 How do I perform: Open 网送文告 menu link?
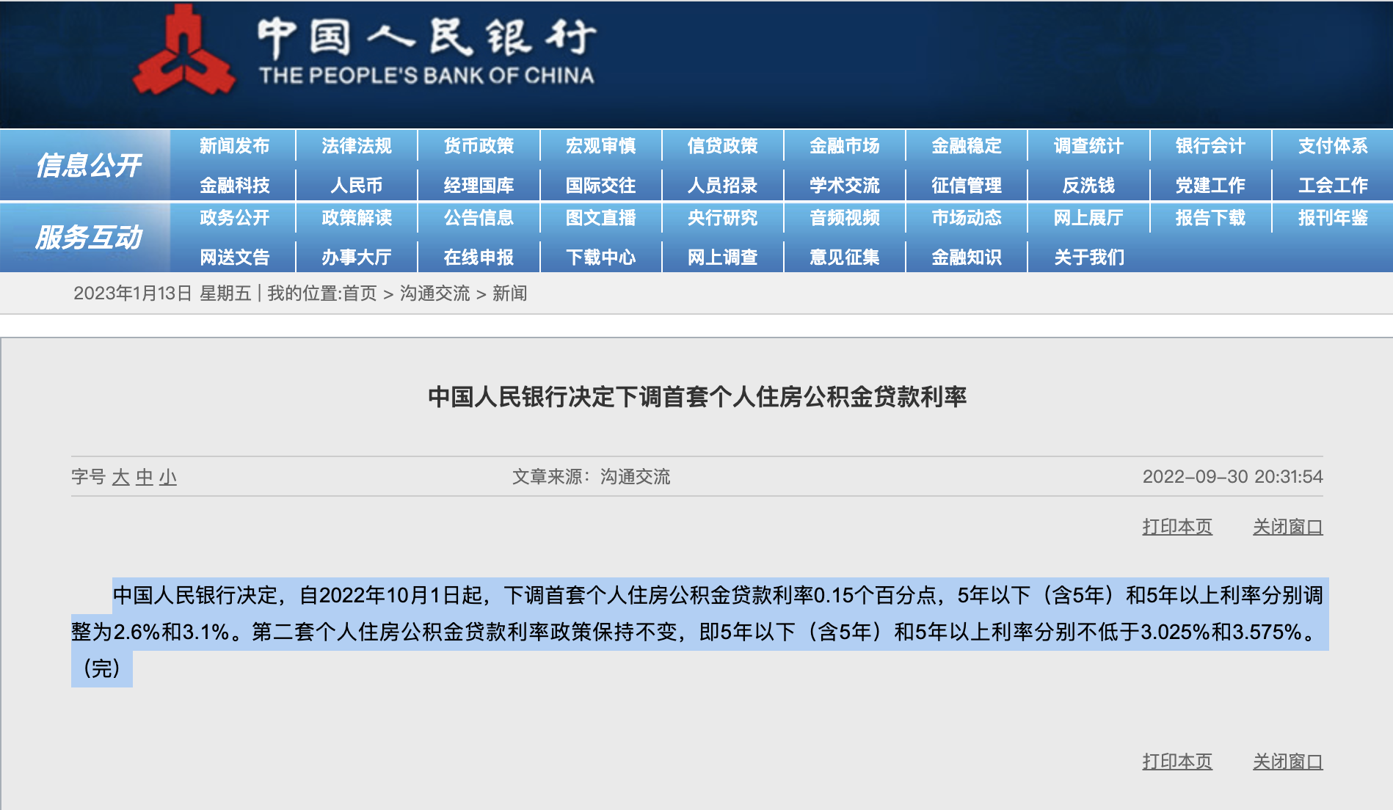[235, 258]
